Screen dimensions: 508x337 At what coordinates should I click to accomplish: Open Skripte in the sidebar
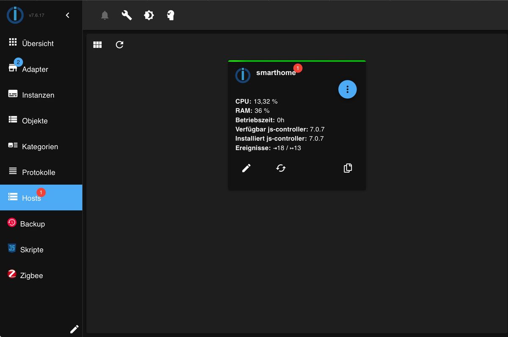[x=41, y=250]
